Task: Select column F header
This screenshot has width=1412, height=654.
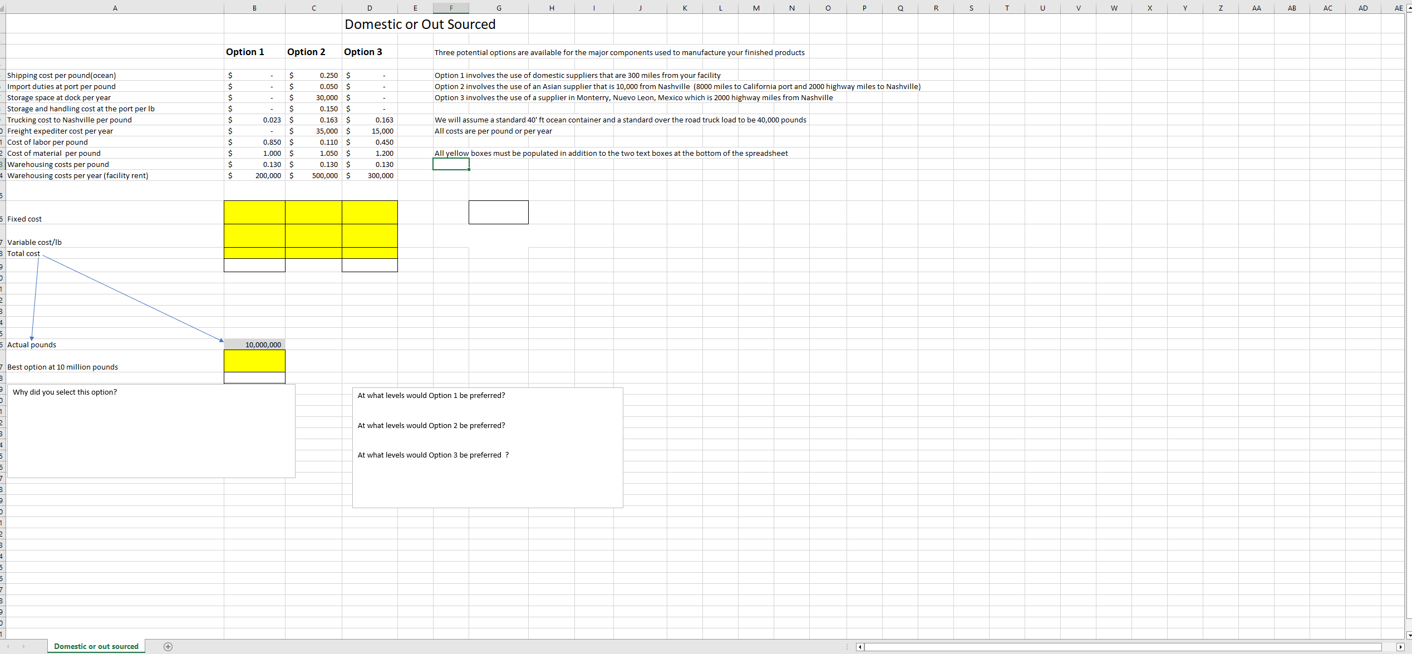Action: point(451,8)
